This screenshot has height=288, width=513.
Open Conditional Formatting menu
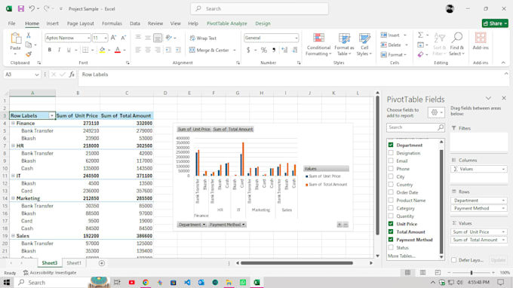click(318, 44)
